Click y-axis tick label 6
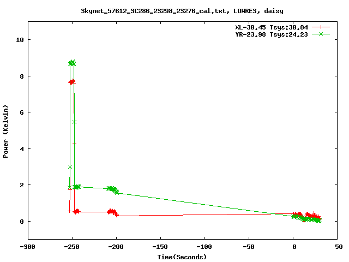Viewport: 349px width, 262px height. (x=22, y=112)
